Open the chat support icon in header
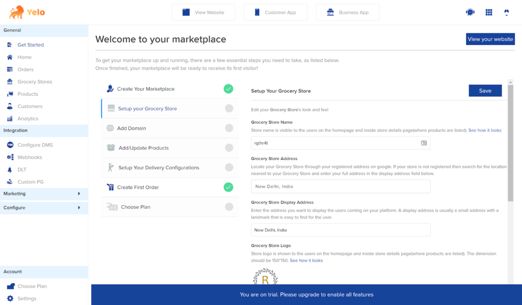The width and height of the screenshot is (522, 305). (x=470, y=12)
